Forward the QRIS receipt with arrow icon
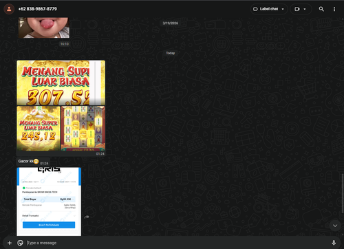Screen dimensions: 344x249 pos(87,217)
